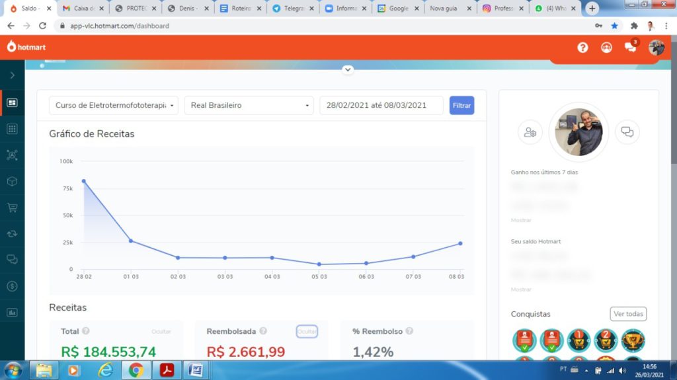Viewport: 677px width, 380px height.
Task: Toggle Ocultar on the Reembolsada card
Action: [307, 332]
